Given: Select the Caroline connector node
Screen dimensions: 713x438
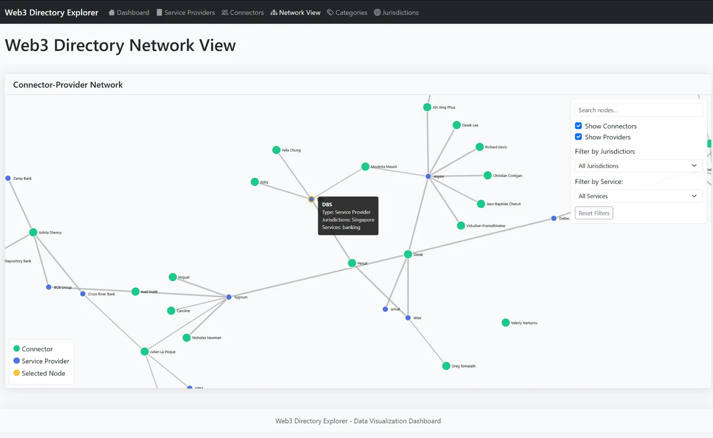Looking at the screenshot, I should [x=171, y=311].
